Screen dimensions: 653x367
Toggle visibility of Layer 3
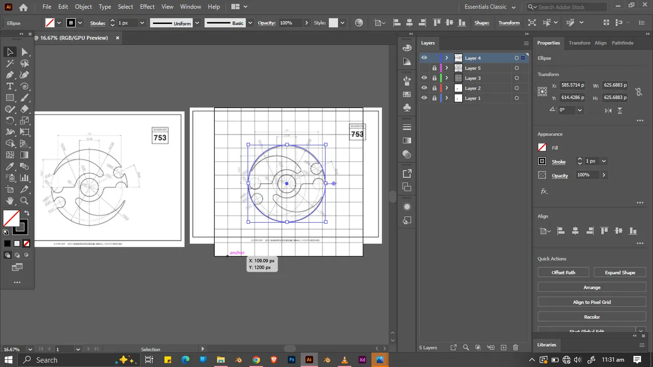click(424, 78)
